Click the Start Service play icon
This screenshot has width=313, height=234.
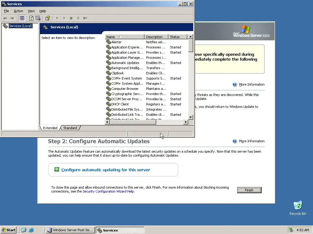[57, 18]
